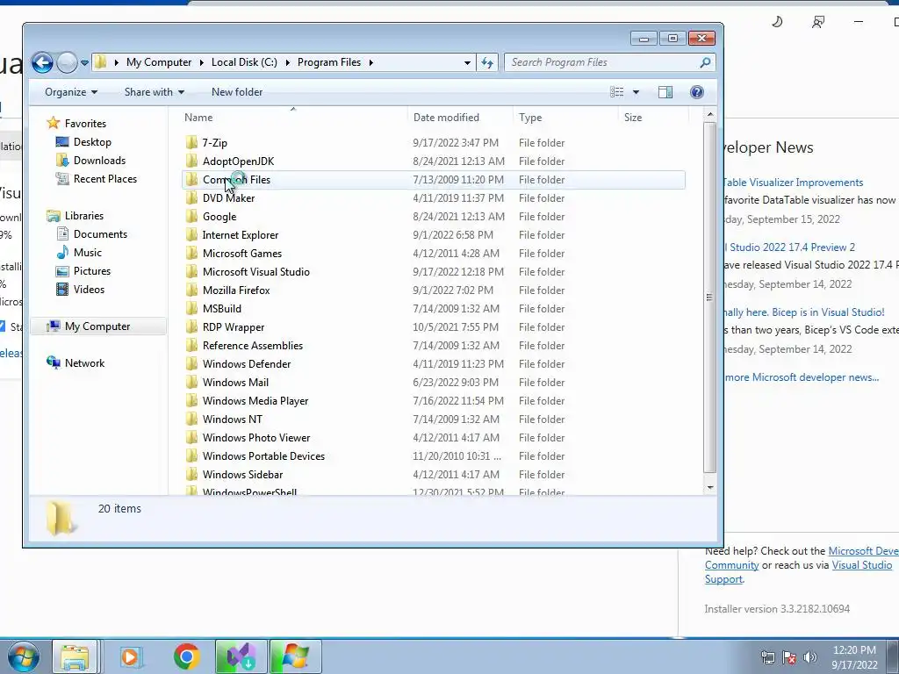
Task: Open Videos library
Action: [x=89, y=290]
